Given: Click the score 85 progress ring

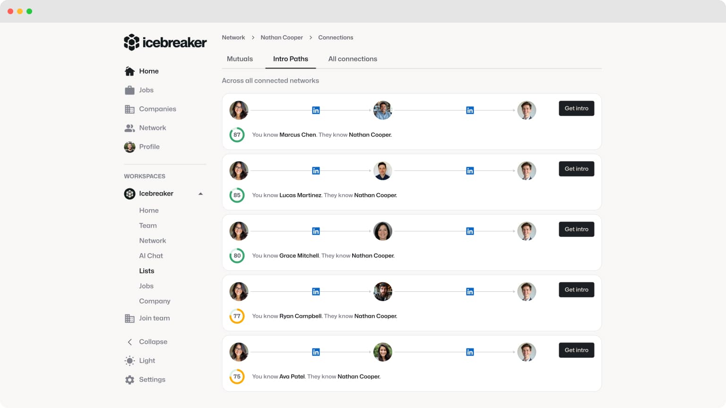Looking at the screenshot, I should click(x=237, y=195).
